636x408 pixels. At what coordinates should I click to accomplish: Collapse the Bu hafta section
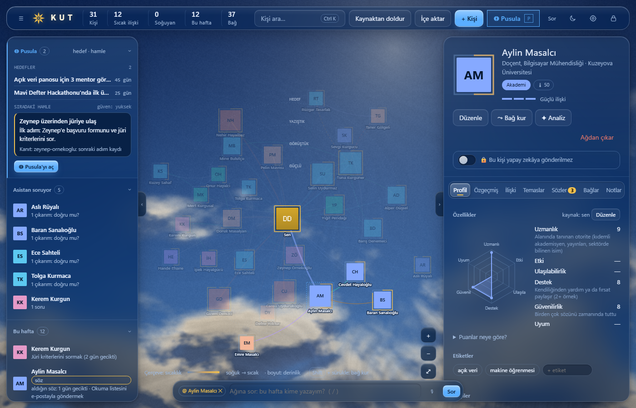coord(129,331)
